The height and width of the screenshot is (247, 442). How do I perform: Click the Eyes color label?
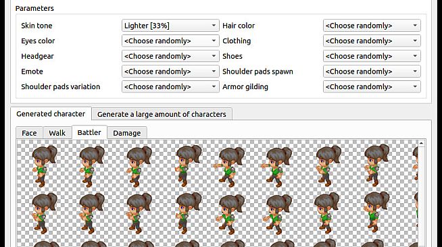click(38, 40)
